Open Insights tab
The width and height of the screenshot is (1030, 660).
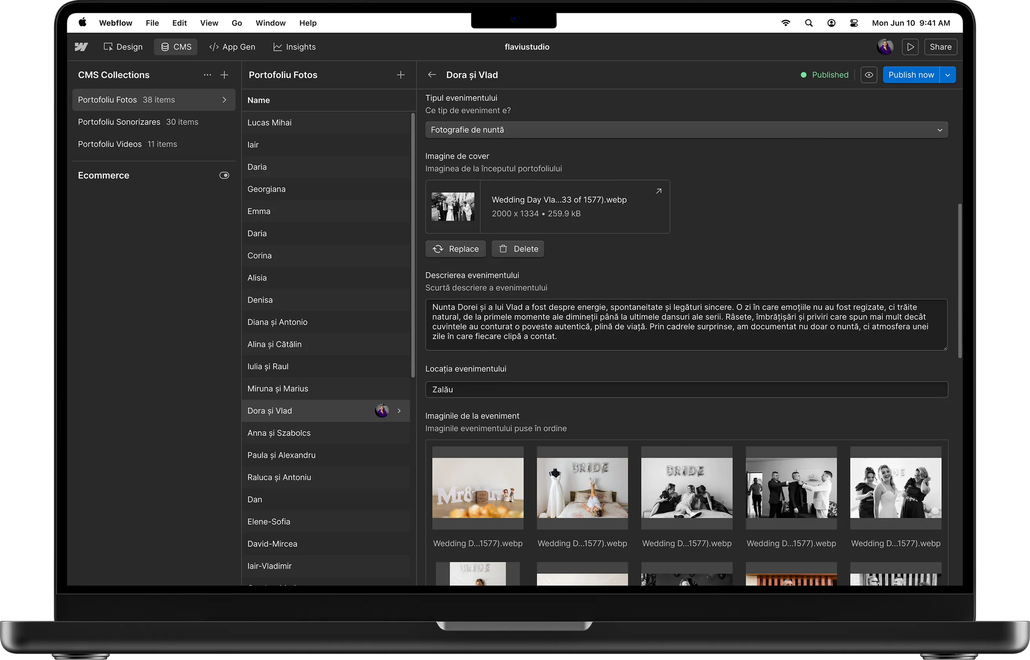(x=294, y=47)
